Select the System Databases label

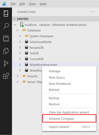42,36
